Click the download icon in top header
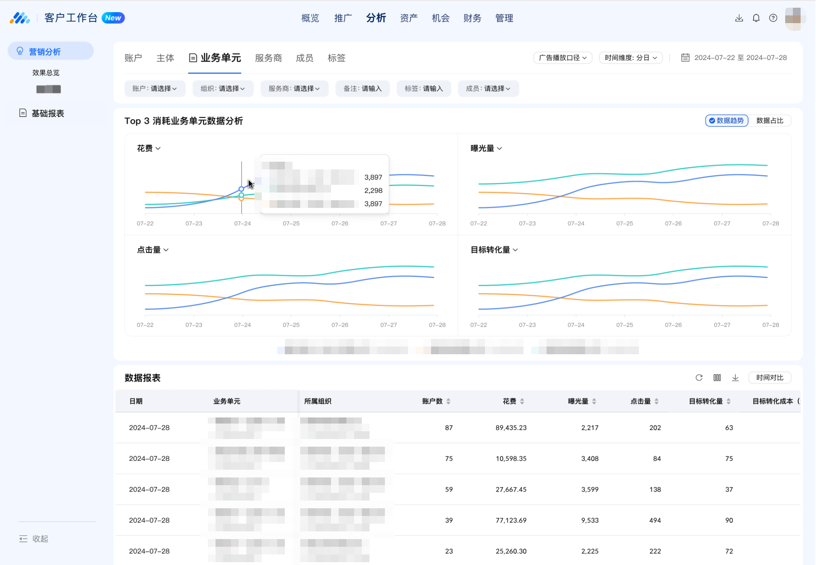The height and width of the screenshot is (565, 816). coord(739,18)
